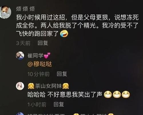The height and width of the screenshot is (115, 143).
Task: Reply to the comment posted 1小时前
Action: (x=59, y=104)
